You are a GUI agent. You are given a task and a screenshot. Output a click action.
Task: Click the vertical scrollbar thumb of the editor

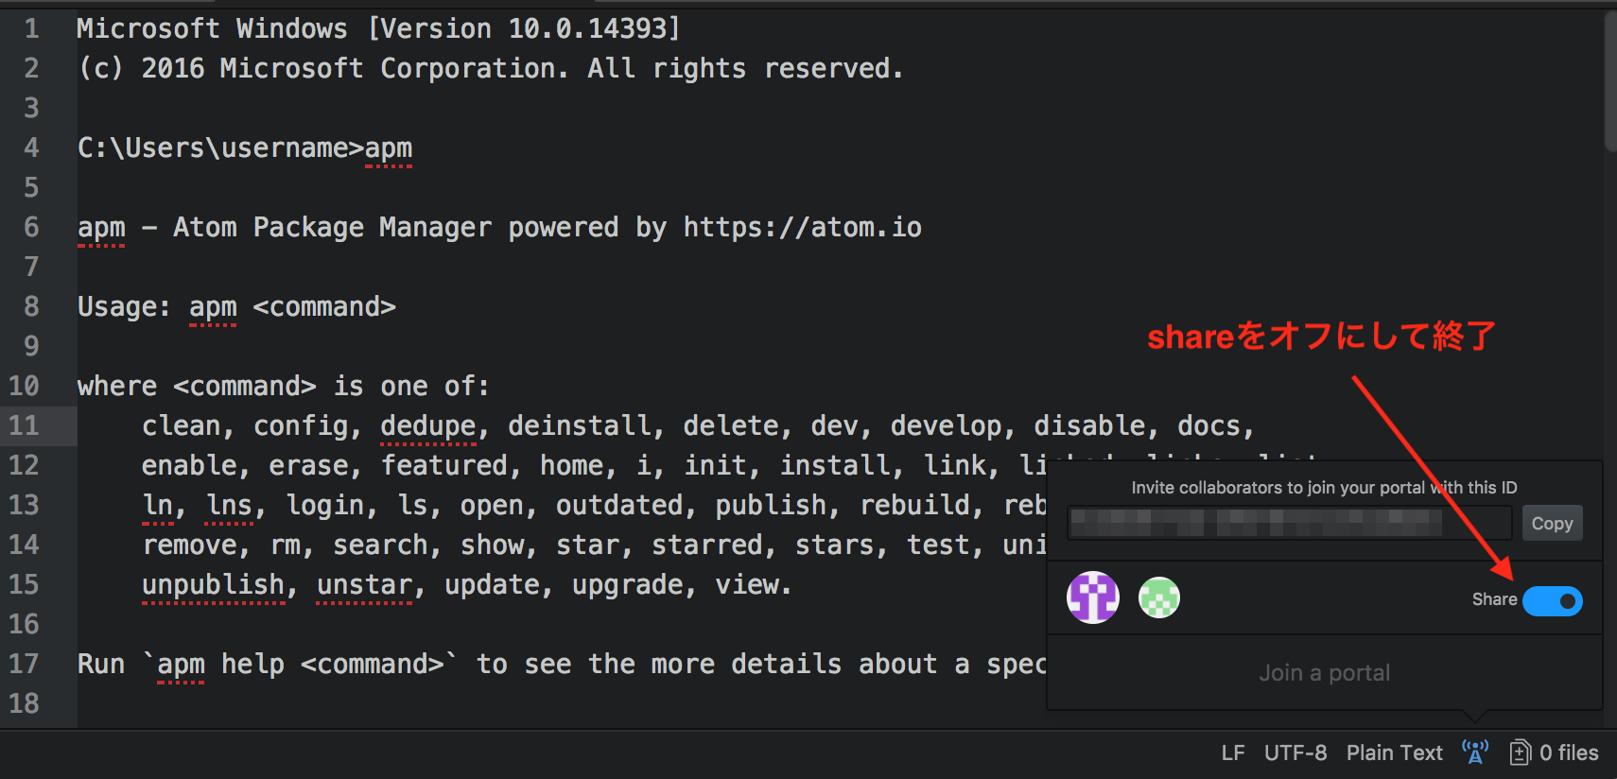coord(1609,80)
